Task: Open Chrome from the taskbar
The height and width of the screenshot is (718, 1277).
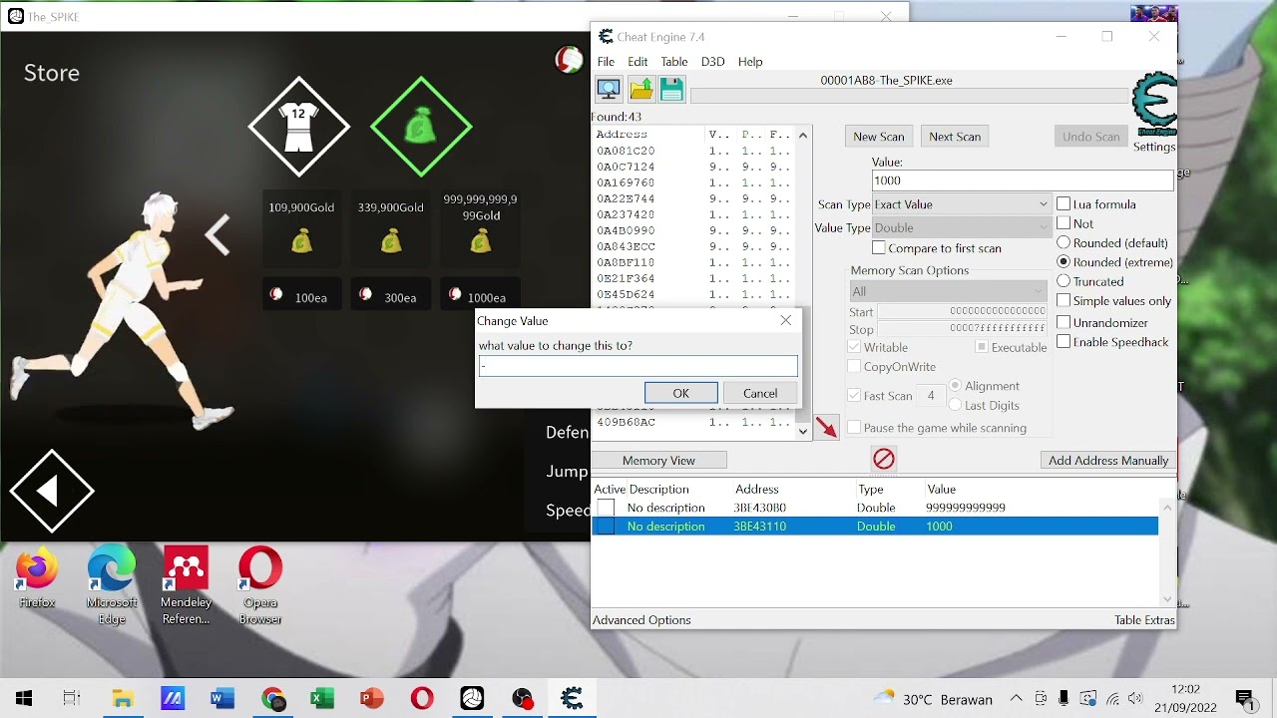Action: (x=272, y=698)
